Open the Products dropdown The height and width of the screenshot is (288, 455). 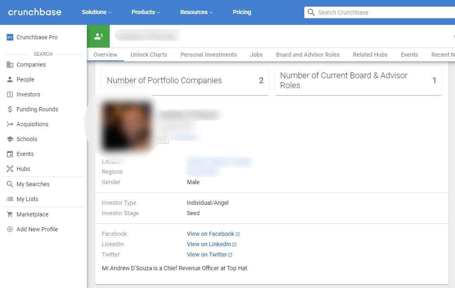(x=145, y=12)
